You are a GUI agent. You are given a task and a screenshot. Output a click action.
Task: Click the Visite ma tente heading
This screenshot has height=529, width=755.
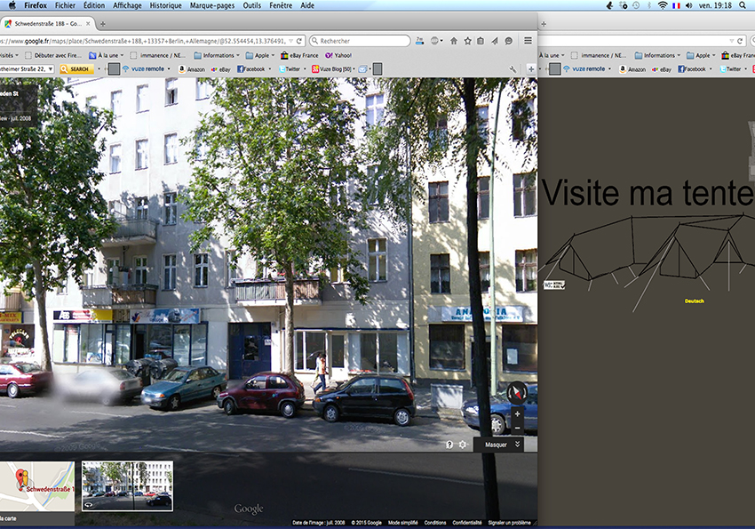pyautogui.click(x=648, y=193)
